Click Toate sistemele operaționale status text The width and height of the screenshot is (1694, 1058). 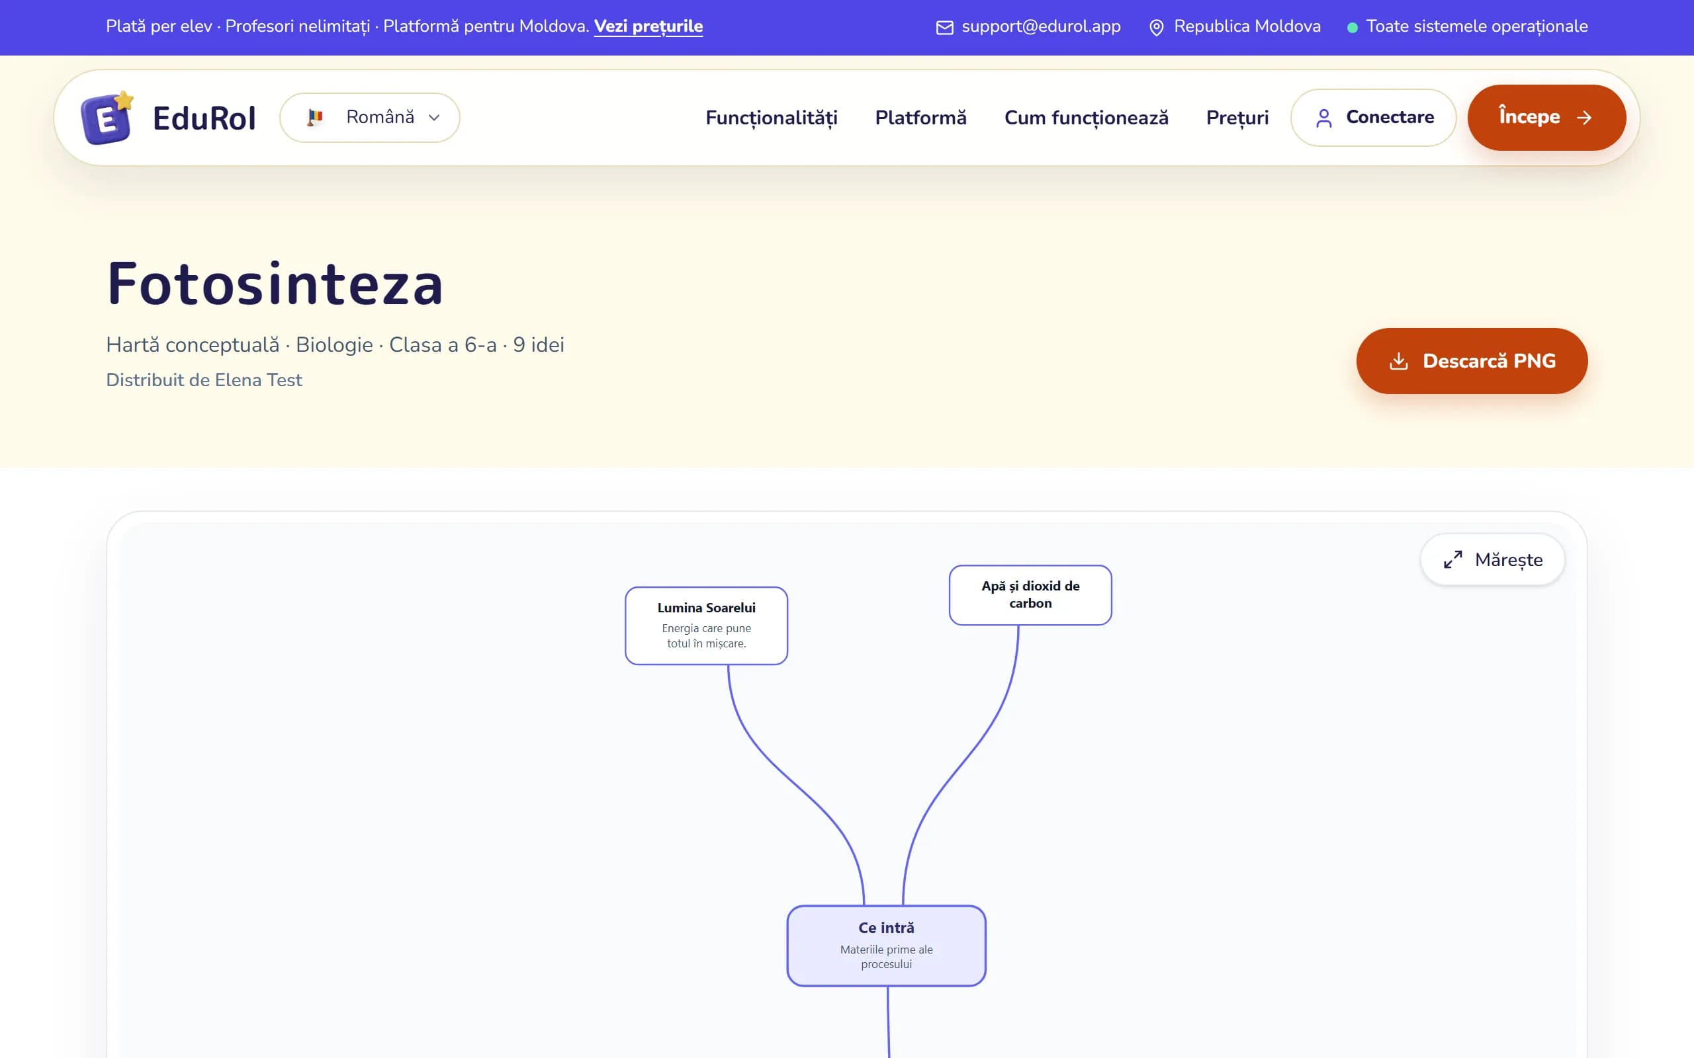pos(1477,26)
